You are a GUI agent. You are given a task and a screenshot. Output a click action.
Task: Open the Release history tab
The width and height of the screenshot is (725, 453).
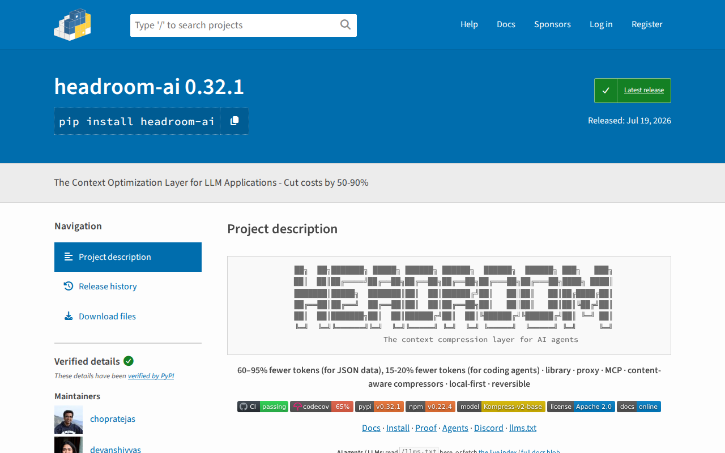[128, 287]
